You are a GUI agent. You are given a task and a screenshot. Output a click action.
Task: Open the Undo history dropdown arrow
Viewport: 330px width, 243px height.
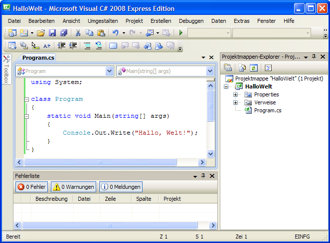pos(124,33)
